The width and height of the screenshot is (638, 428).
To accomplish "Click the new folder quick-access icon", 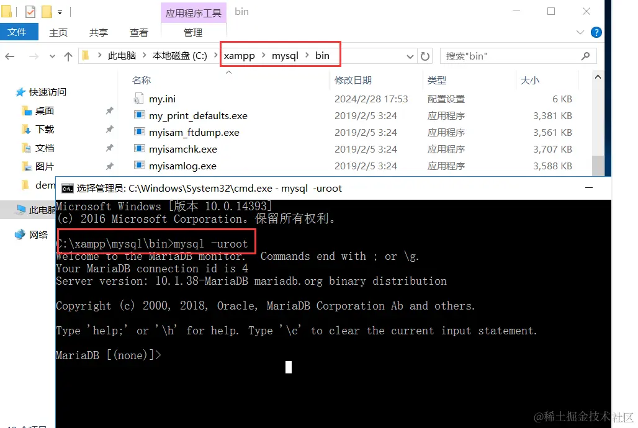I will (47, 12).
